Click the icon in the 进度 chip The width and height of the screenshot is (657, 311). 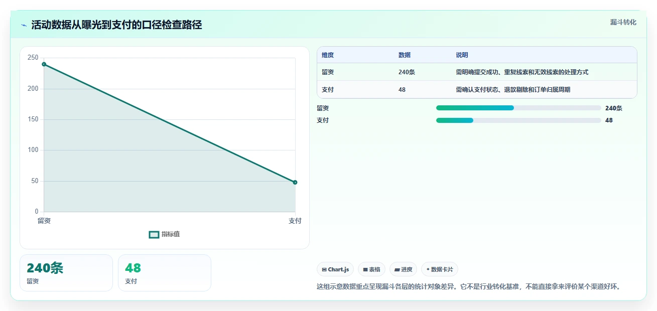397,270
